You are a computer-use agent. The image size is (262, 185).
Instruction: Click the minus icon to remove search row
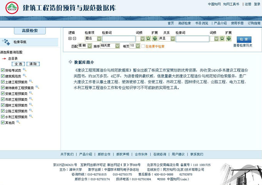[x=74, y=38]
